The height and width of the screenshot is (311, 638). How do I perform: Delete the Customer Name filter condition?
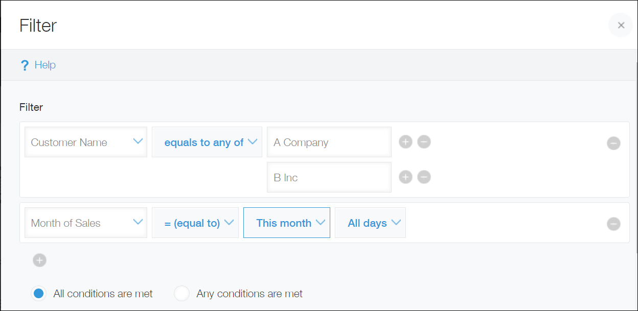(x=613, y=143)
